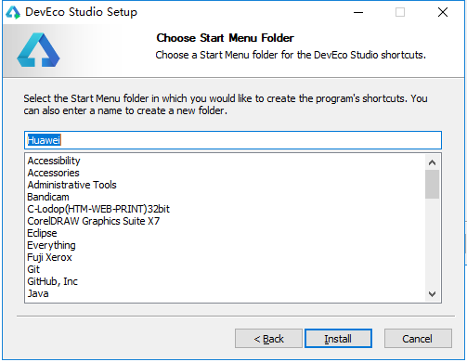Select C-Lodop(HTM-WEB-PRINT)32bit entry
467x362 pixels.
(98, 209)
